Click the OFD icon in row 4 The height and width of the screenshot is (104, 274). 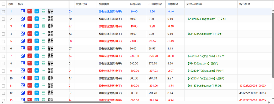(x=37, y=34)
